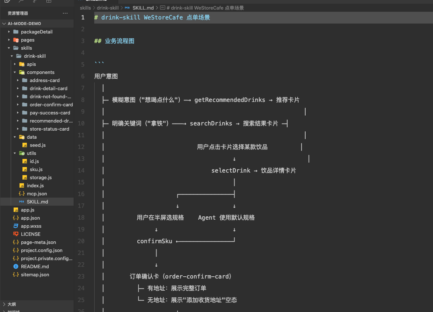
Task: Click 'Agent 使用默认规格' text in editor
Action: pyautogui.click(x=226, y=218)
